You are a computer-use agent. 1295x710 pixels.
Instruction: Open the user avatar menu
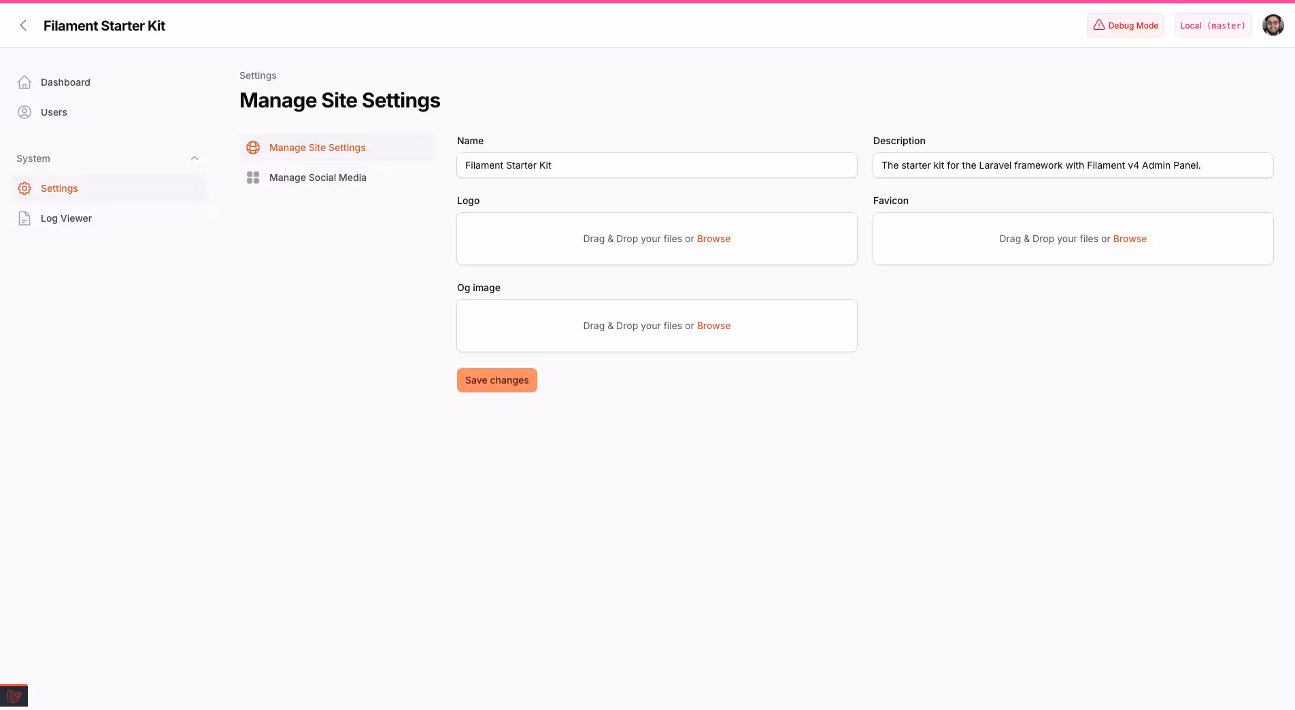click(x=1273, y=25)
